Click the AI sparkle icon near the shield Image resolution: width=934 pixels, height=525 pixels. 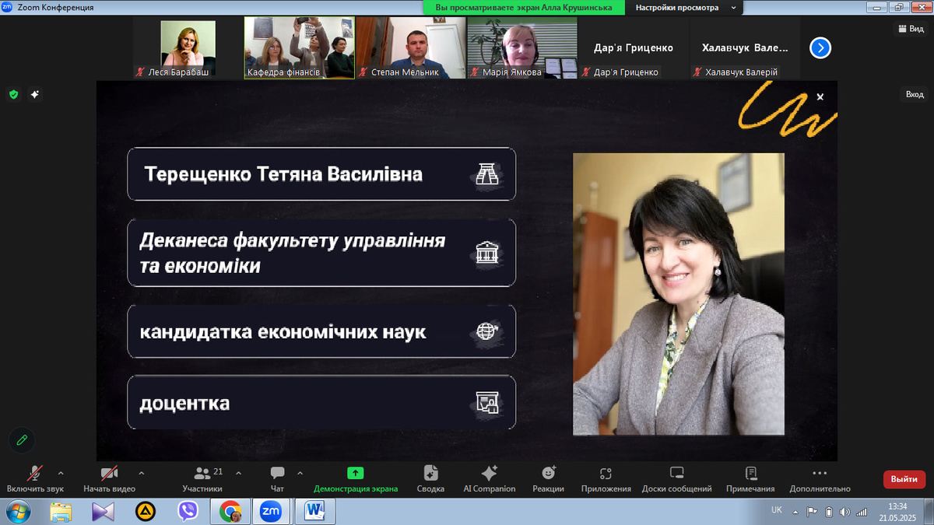pos(35,95)
